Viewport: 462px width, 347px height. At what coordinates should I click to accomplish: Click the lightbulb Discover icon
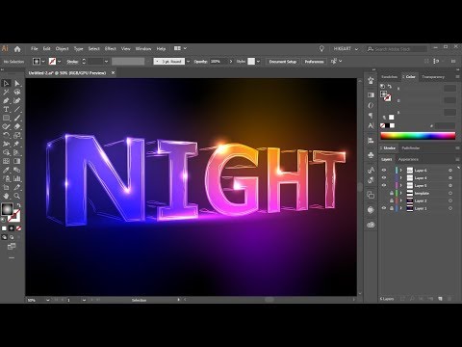click(321, 48)
